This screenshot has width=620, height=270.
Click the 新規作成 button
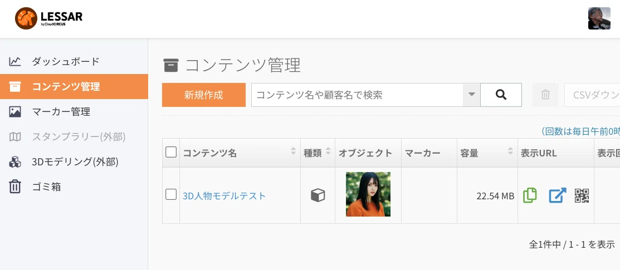[x=204, y=95]
